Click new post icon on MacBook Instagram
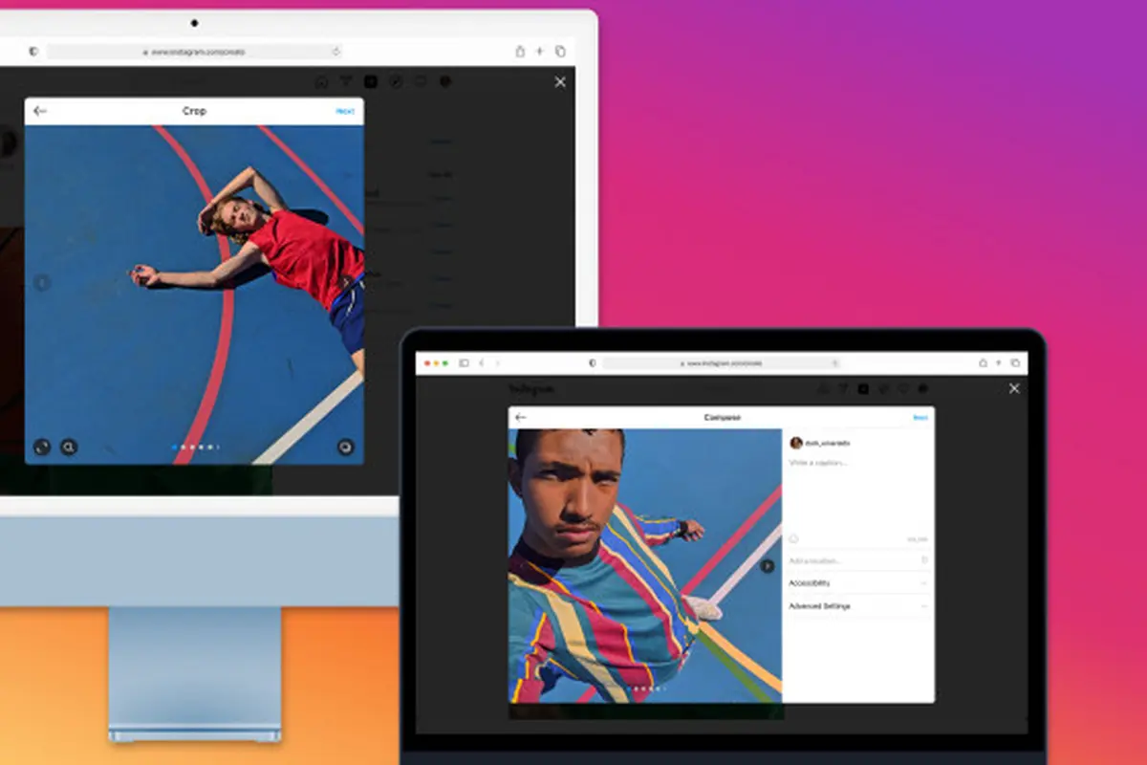 tap(863, 389)
